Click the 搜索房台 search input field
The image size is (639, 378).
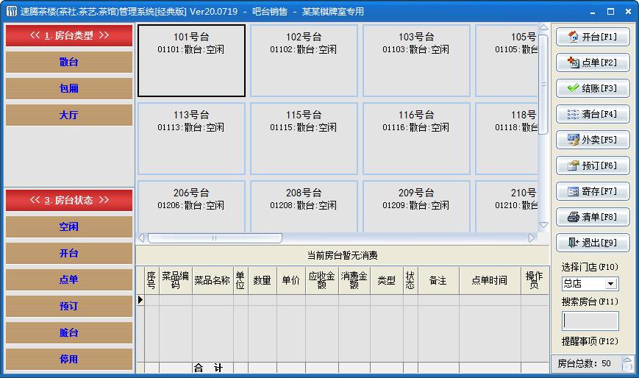tap(590, 321)
